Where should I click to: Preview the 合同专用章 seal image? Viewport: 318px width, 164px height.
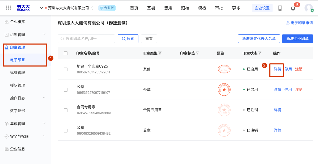pyautogui.click(x=224, y=110)
